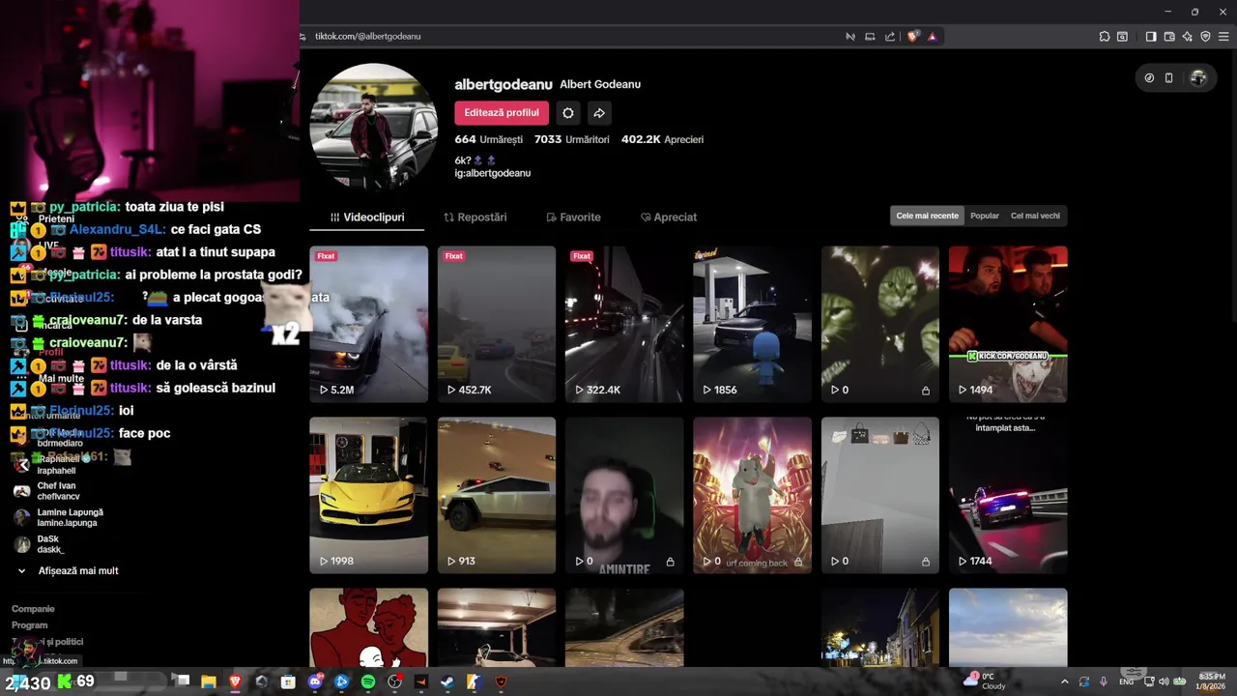Open Steam from taskbar

click(x=447, y=681)
